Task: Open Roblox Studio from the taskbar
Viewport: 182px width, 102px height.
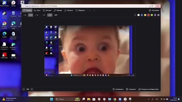Action: coord(120,99)
